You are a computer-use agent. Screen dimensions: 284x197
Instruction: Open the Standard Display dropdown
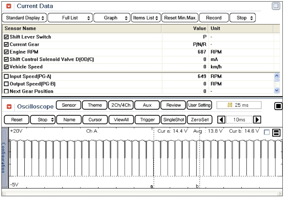point(24,18)
